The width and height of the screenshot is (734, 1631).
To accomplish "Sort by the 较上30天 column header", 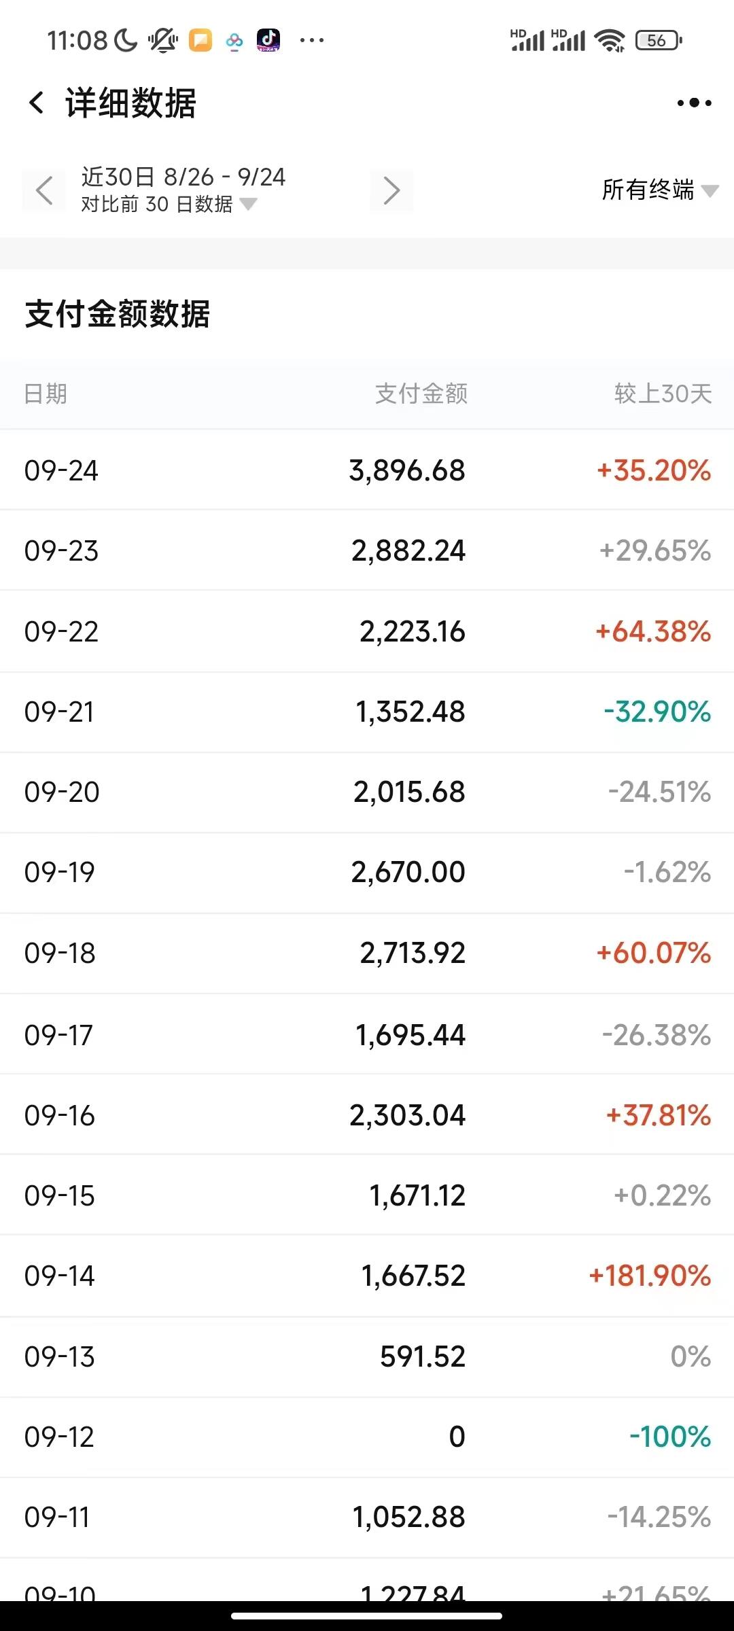I will [663, 393].
